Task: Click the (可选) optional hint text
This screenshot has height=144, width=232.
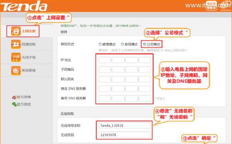Action: pyautogui.click(x=159, y=99)
